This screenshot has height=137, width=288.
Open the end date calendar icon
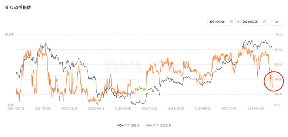pyautogui.click(x=264, y=22)
